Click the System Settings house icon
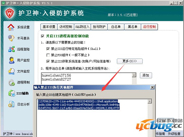Viewport: 184px width, 137px height. [x=11, y=27]
